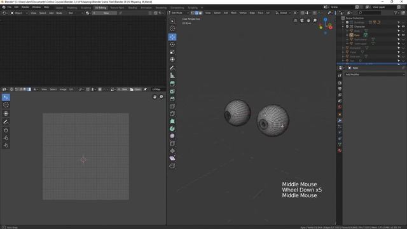This screenshot has width=407, height=229.
Task: Switch to the Layout workspace tab
Action: pos(59,8)
